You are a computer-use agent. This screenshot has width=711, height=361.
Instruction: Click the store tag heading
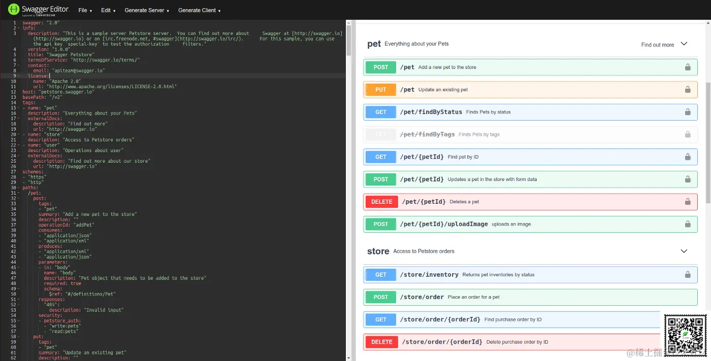(x=378, y=251)
